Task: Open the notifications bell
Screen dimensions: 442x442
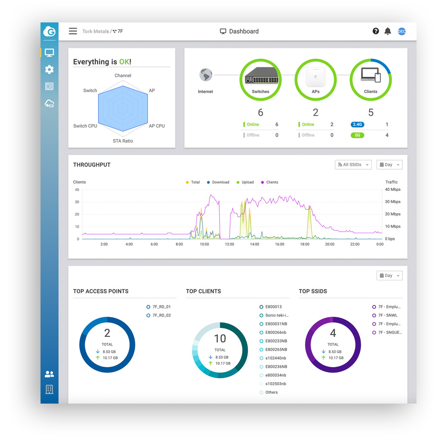Action: tap(388, 31)
